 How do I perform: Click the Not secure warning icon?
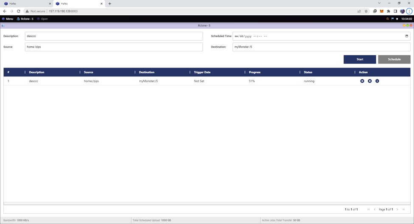27,11
